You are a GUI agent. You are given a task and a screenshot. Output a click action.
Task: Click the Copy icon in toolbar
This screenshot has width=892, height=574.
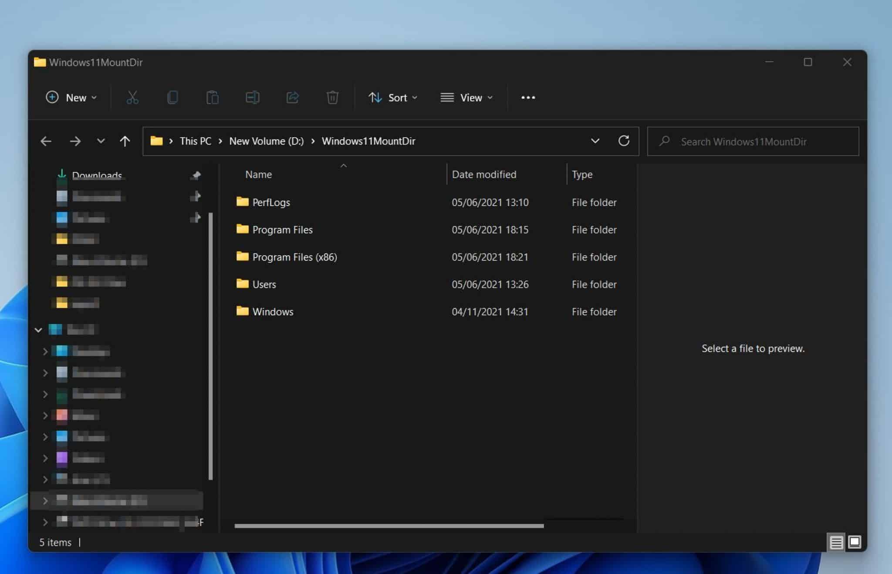172,98
